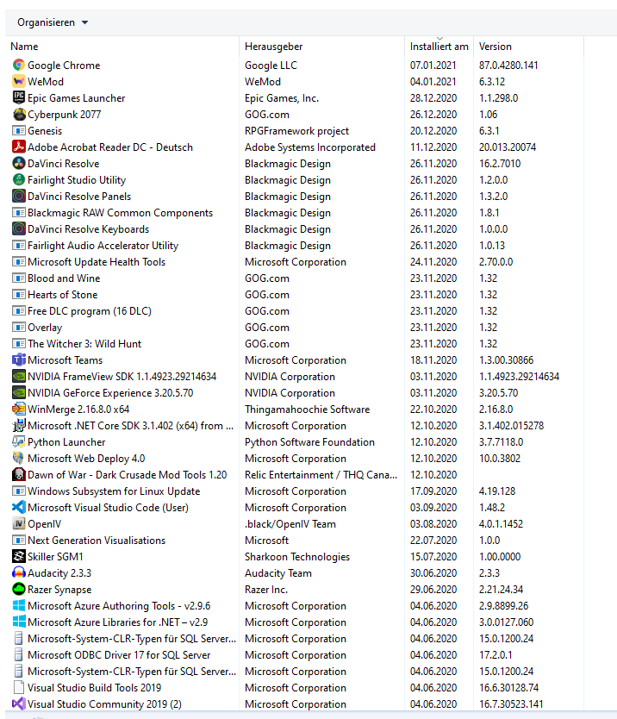Select the Visual Studio Community 2019 icon
Image resolution: width=617 pixels, height=719 pixels.
(x=19, y=703)
